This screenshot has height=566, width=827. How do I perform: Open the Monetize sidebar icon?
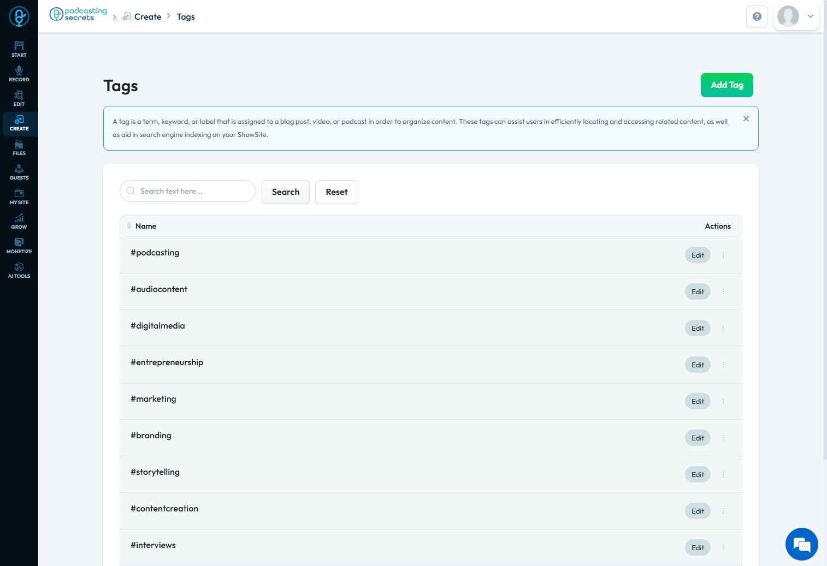[x=19, y=245]
